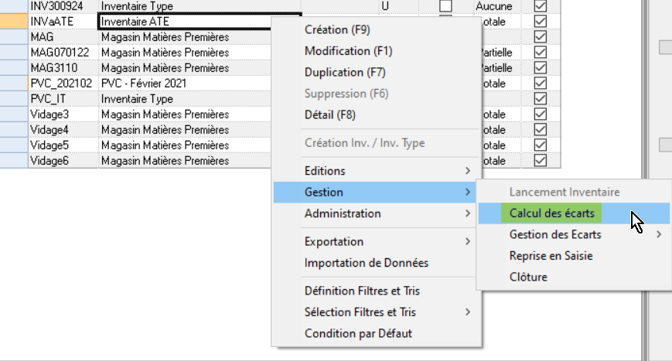This screenshot has height=361, width=672.
Task: Apply Condition par Défaut
Action: pyautogui.click(x=358, y=333)
